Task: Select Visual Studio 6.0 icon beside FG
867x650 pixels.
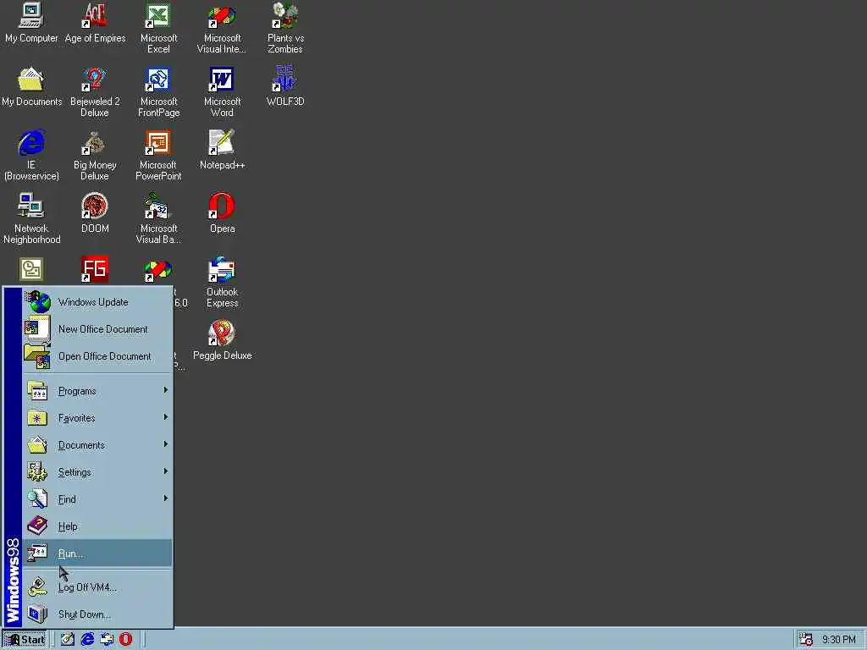Action: tap(158, 270)
